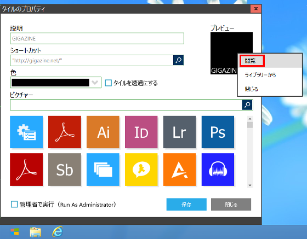
Task: Toggle the 管理者で実行 Run As Administrator checkbox
Action: (14, 204)
